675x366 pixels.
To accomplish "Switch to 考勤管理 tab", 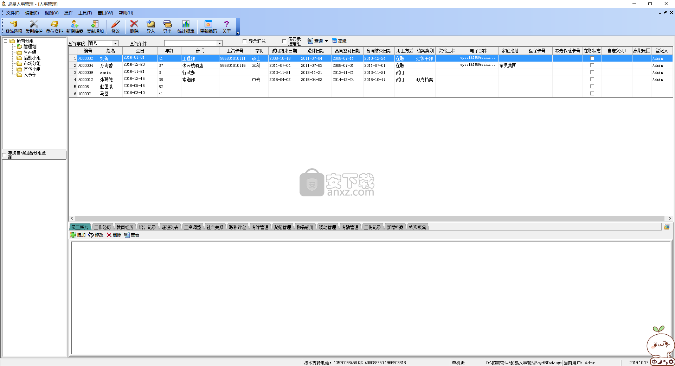I will point(350,227).
